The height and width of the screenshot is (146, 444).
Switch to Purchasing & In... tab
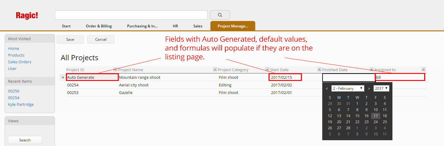(143, 26)
